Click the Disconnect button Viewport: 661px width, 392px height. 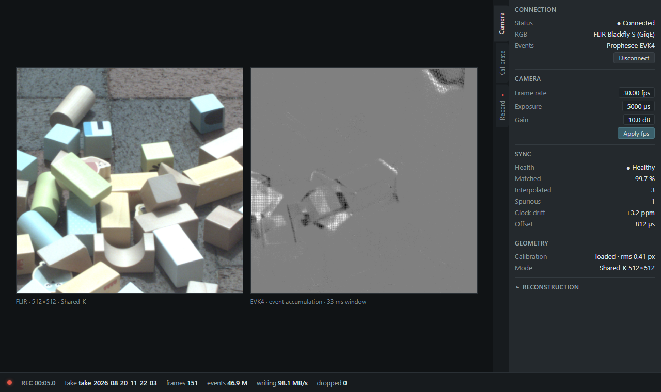coord(634,58)
